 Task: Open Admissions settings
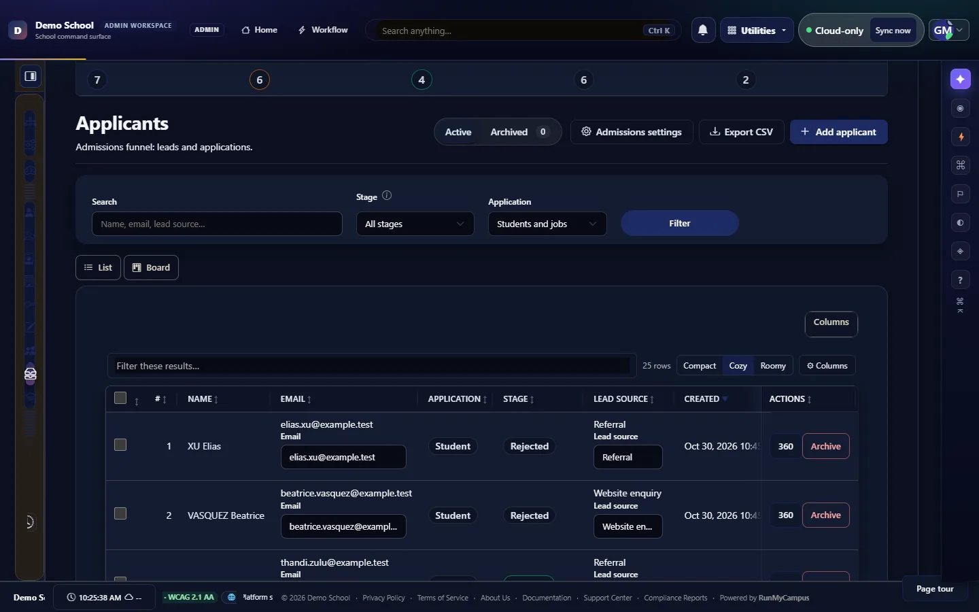click(632, 132)
